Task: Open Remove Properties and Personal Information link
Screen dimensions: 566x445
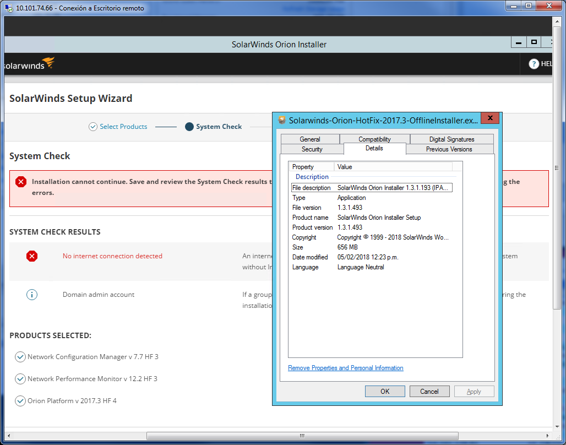Action: pos(345,368)
